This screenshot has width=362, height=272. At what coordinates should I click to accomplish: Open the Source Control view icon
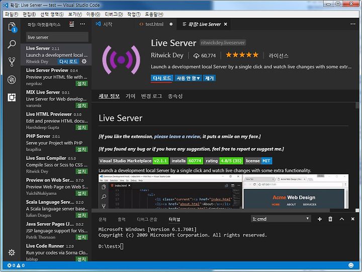click(12, 62)
